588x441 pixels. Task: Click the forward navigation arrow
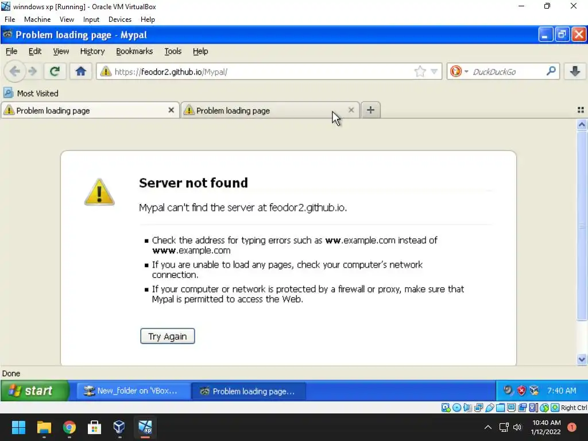(33, 71)
